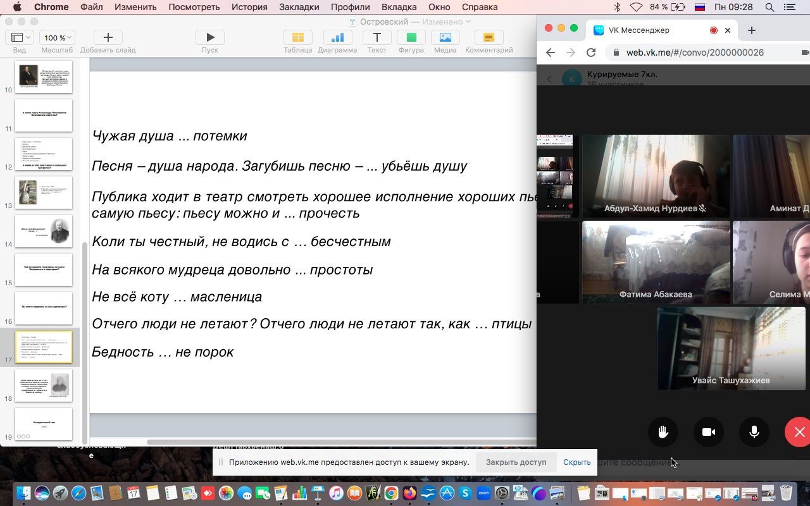Add a comment with Комментарий
Image resolution: width=810 pixels, height=506 pixels.
[489, 38]
